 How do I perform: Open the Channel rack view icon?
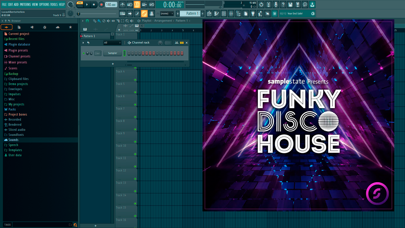(x=224, y=14)
